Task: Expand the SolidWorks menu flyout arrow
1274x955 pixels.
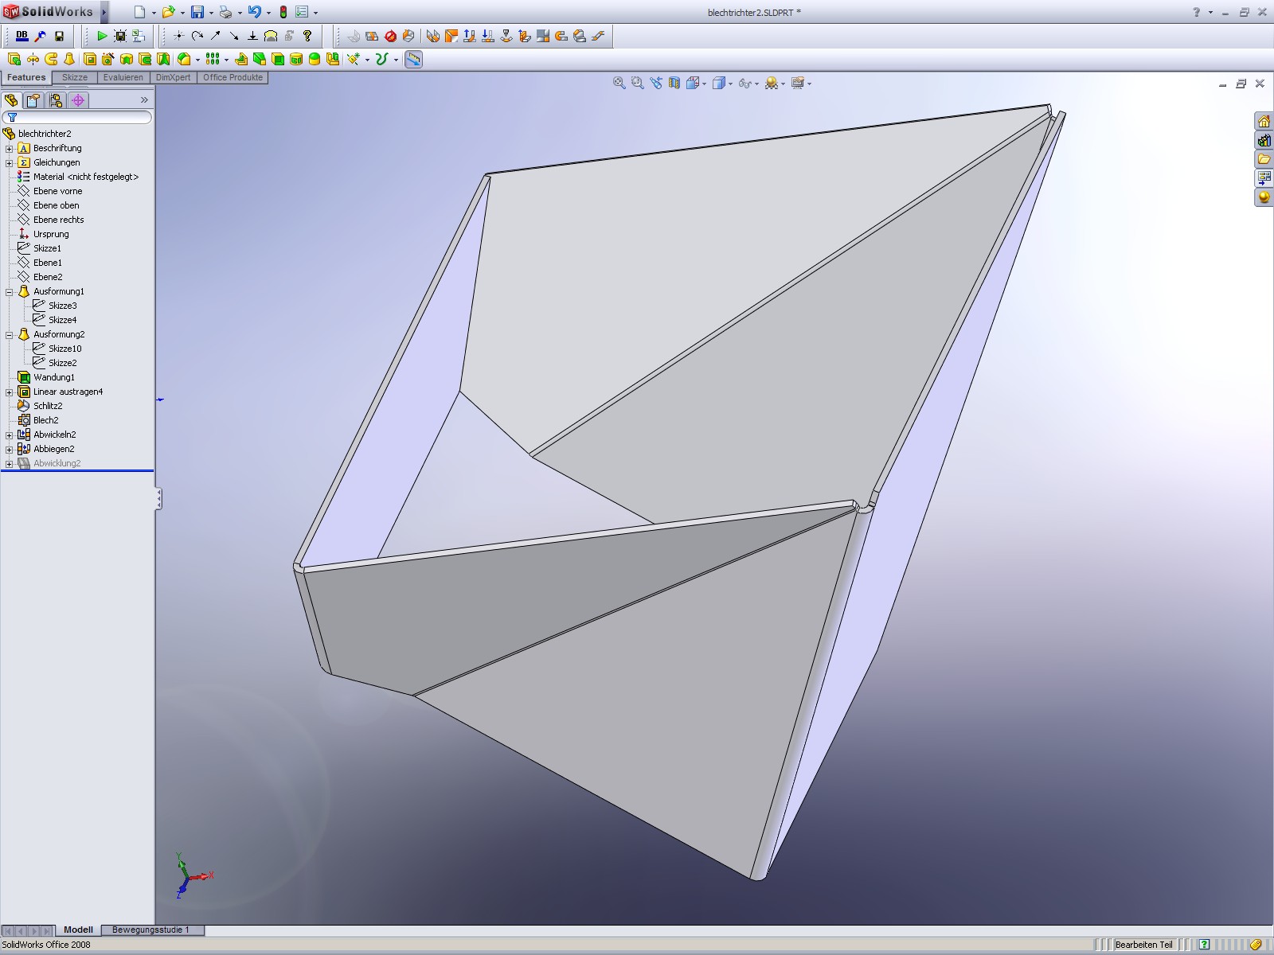Action: tap(104, 12)
